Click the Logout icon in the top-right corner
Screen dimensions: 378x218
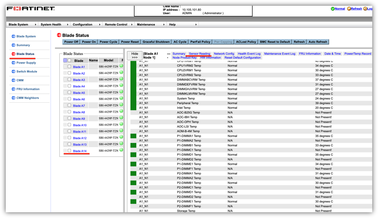coord(365,9)
